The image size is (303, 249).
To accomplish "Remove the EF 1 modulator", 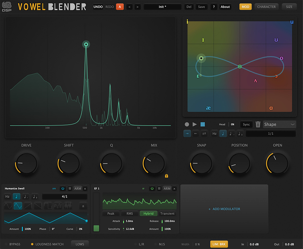I will [x=174, y=189].
